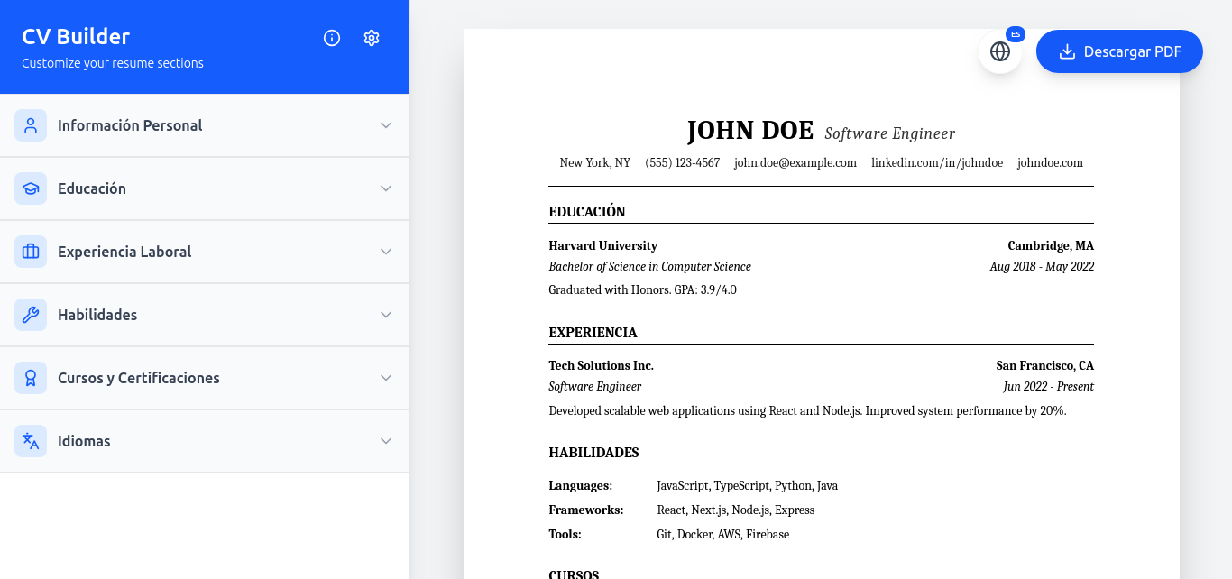Click the award ribbon Cursos icon
This screenshot has width=1232, height=579.
31,378
